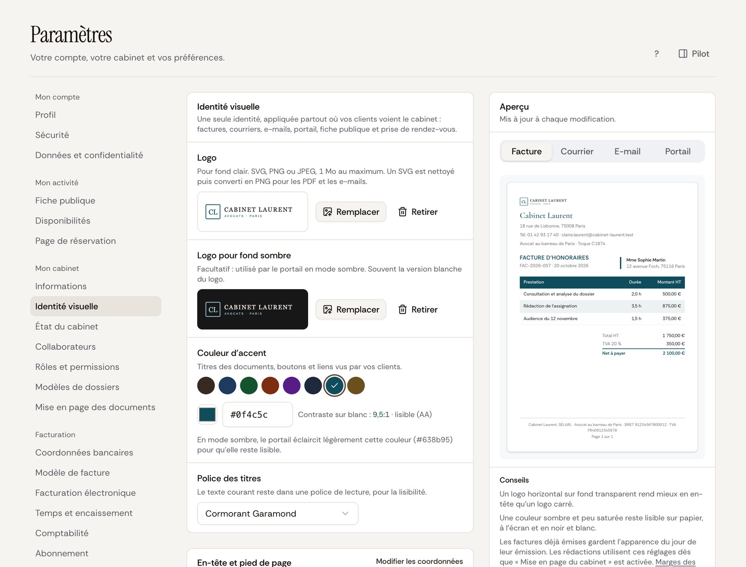The image size is (746, 567).
Task: Open Modèles de dossiers
Action: pyautogui.click(x=95, y=387)
